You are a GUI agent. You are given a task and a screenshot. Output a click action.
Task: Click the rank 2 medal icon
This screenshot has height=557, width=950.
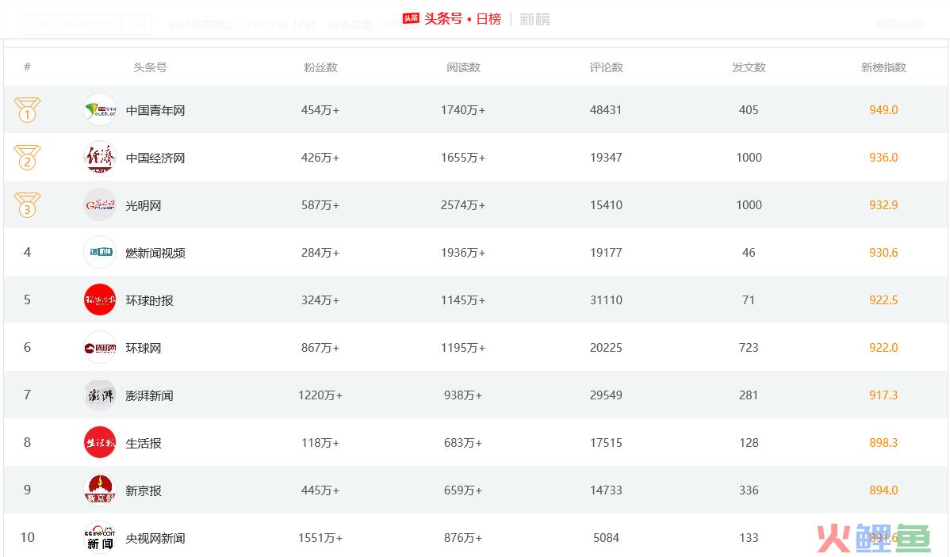[27, 158]
